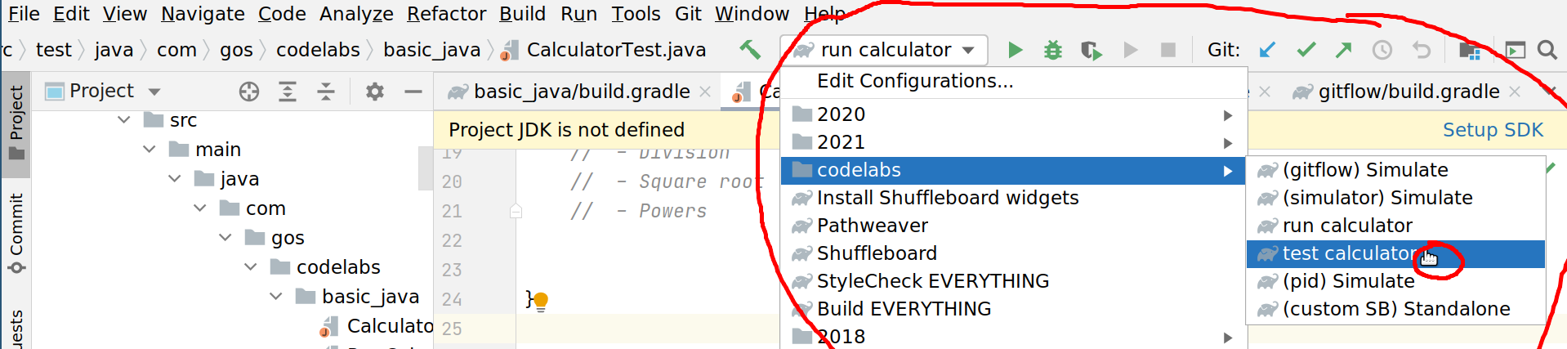Choose Edit Configurations... entry

[1013, 81]
